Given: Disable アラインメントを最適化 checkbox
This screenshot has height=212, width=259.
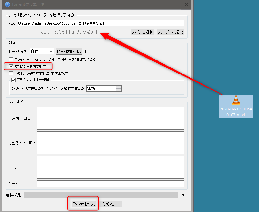Looking at the screenshot, I should coord(14,80).
